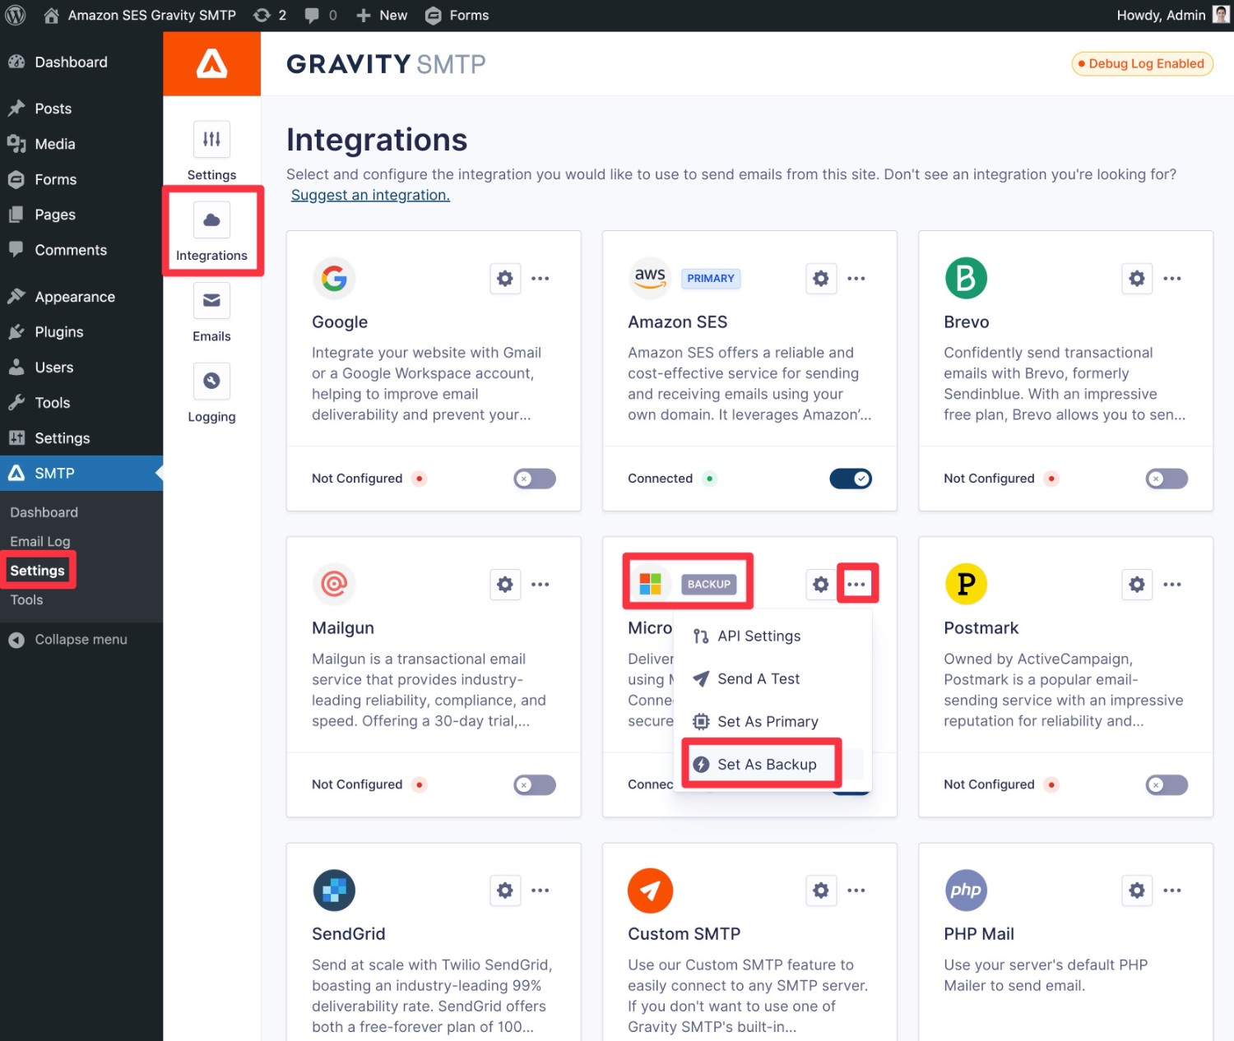Open PHP Mail gear settings

1137,891
